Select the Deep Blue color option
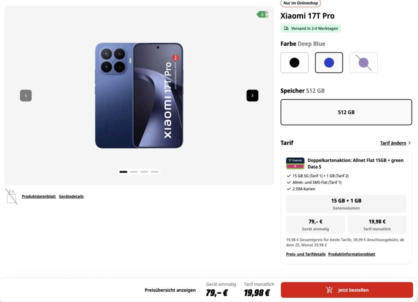 (329, 62)
